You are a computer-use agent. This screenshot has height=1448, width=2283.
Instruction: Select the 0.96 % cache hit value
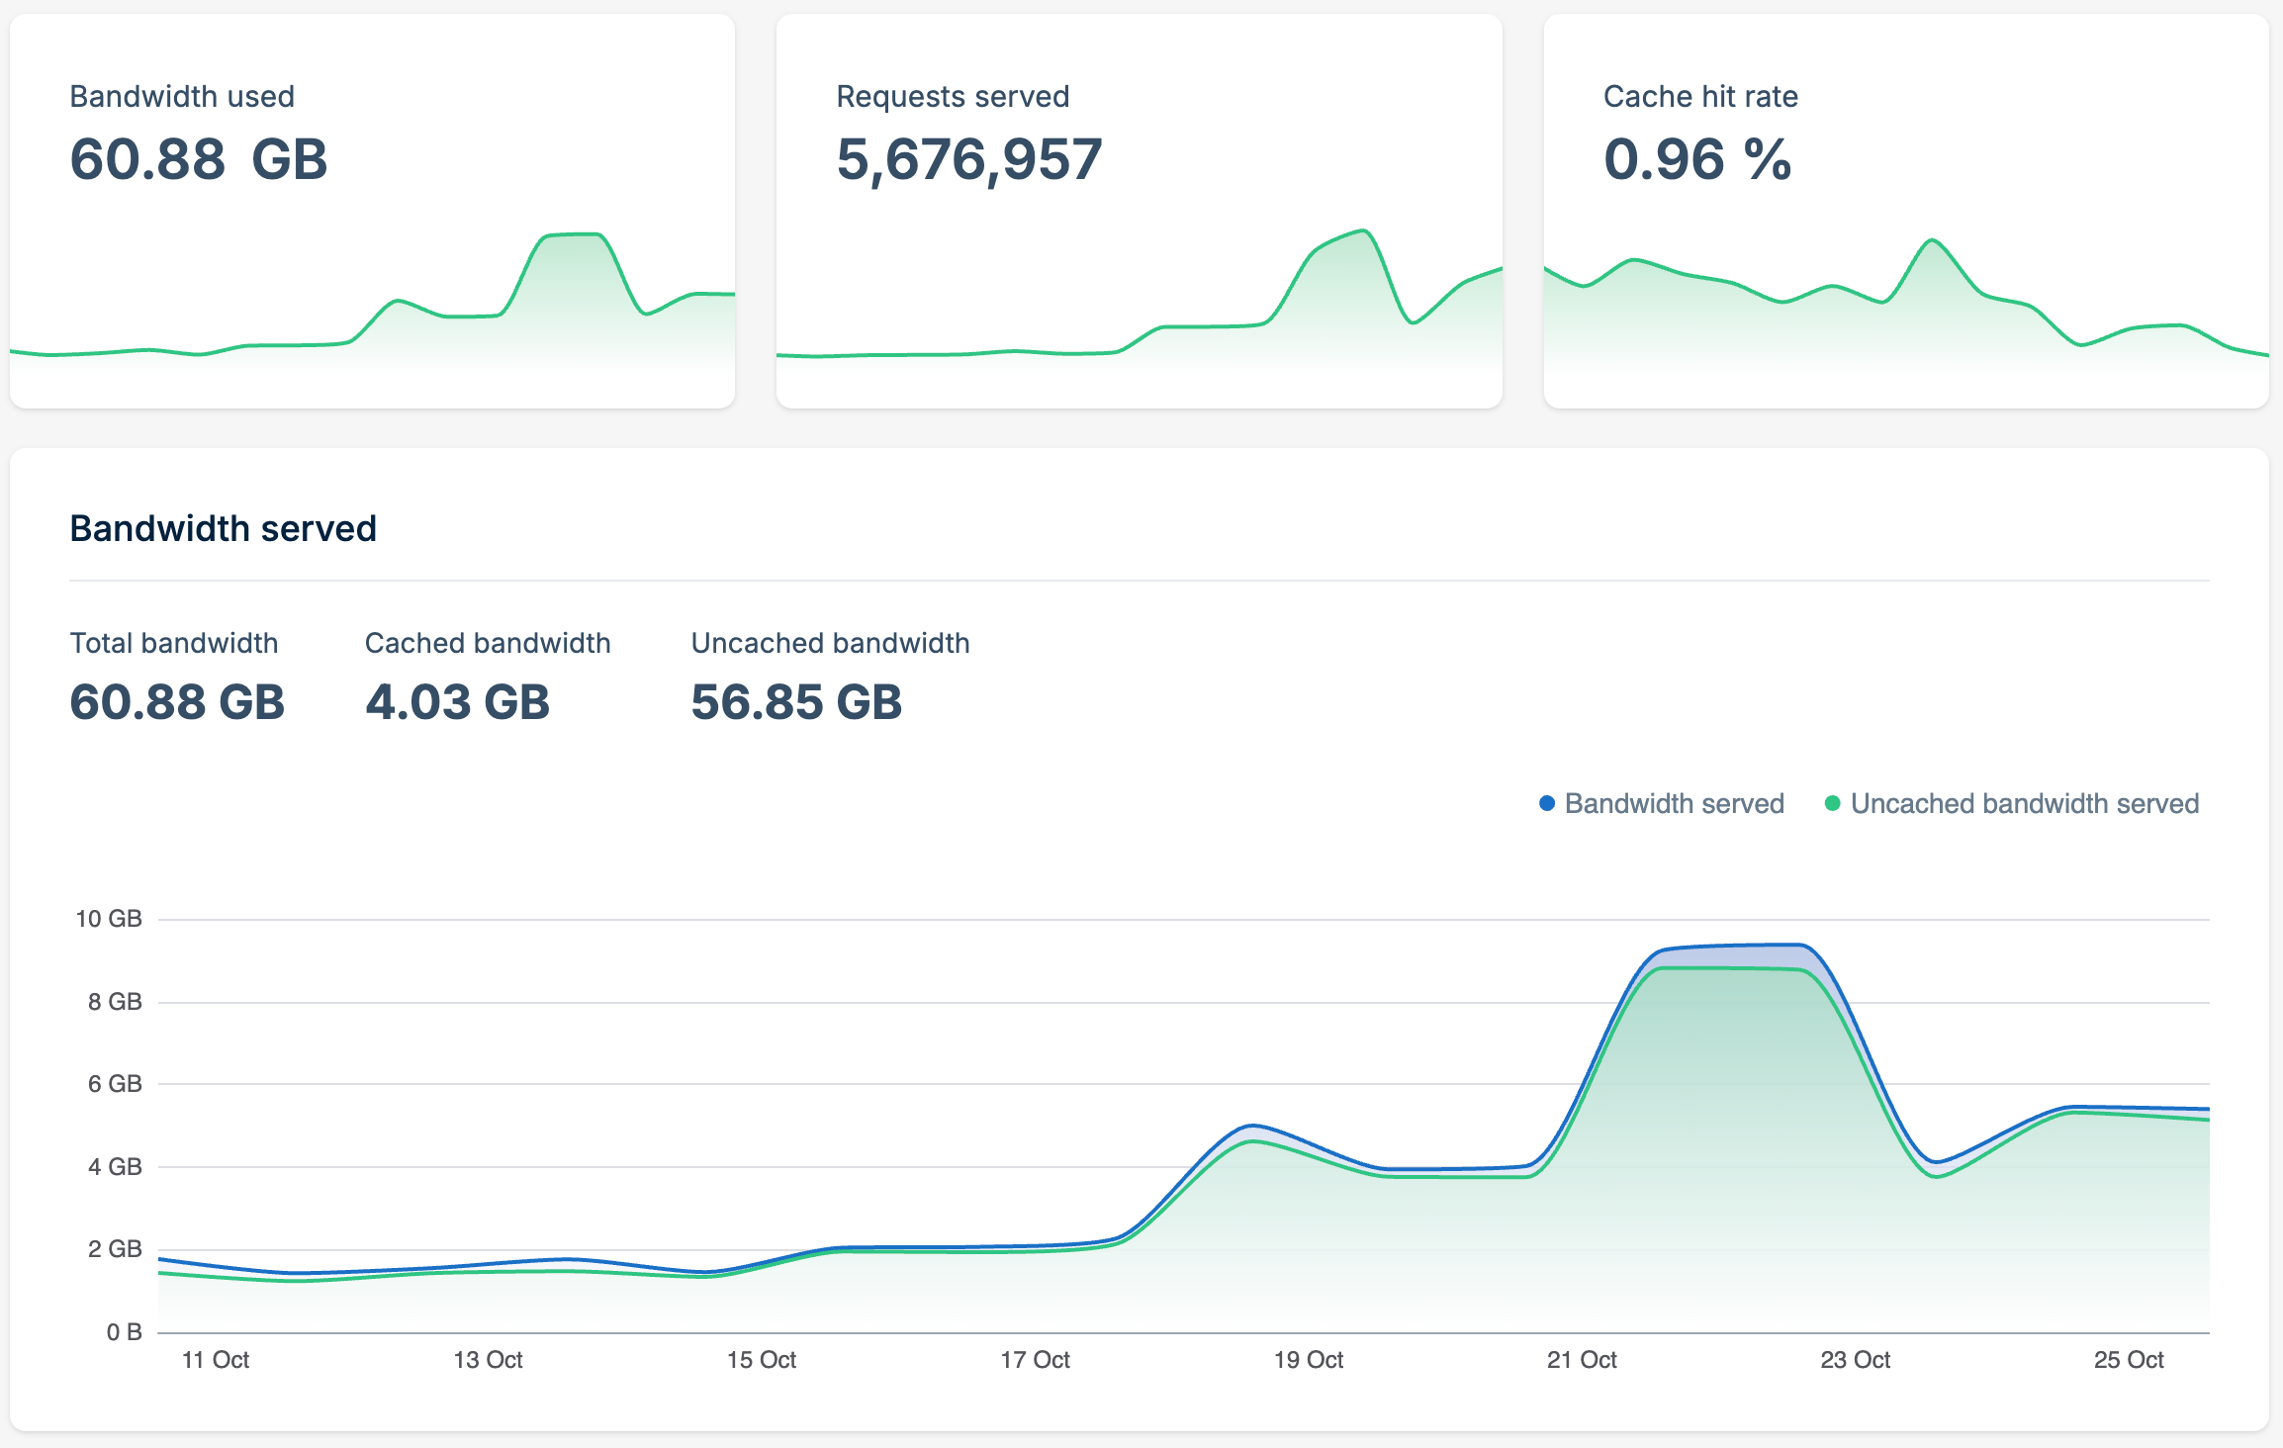[1697, 159]
